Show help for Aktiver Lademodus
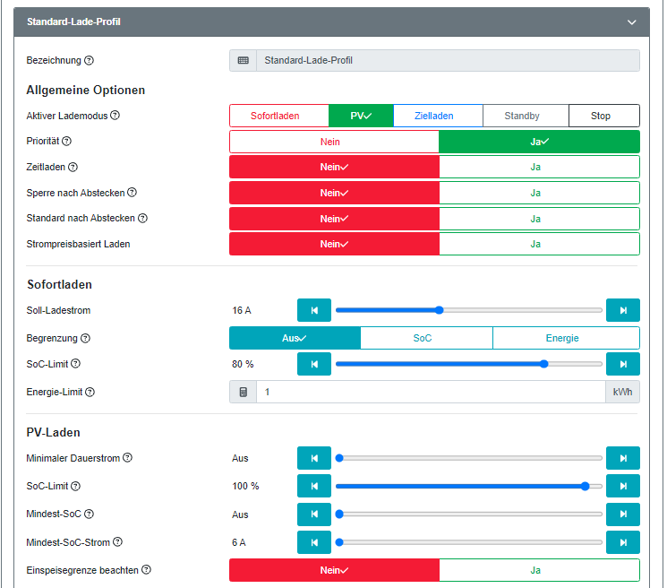 point(115,116)
